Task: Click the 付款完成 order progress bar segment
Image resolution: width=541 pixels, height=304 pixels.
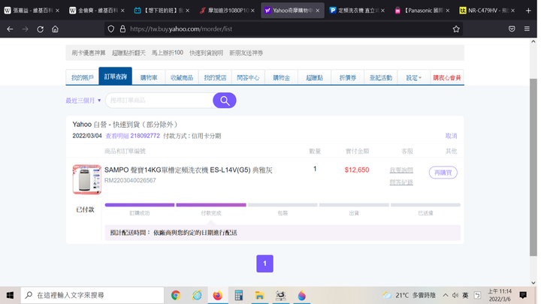Action: click(x=211, y=205)
